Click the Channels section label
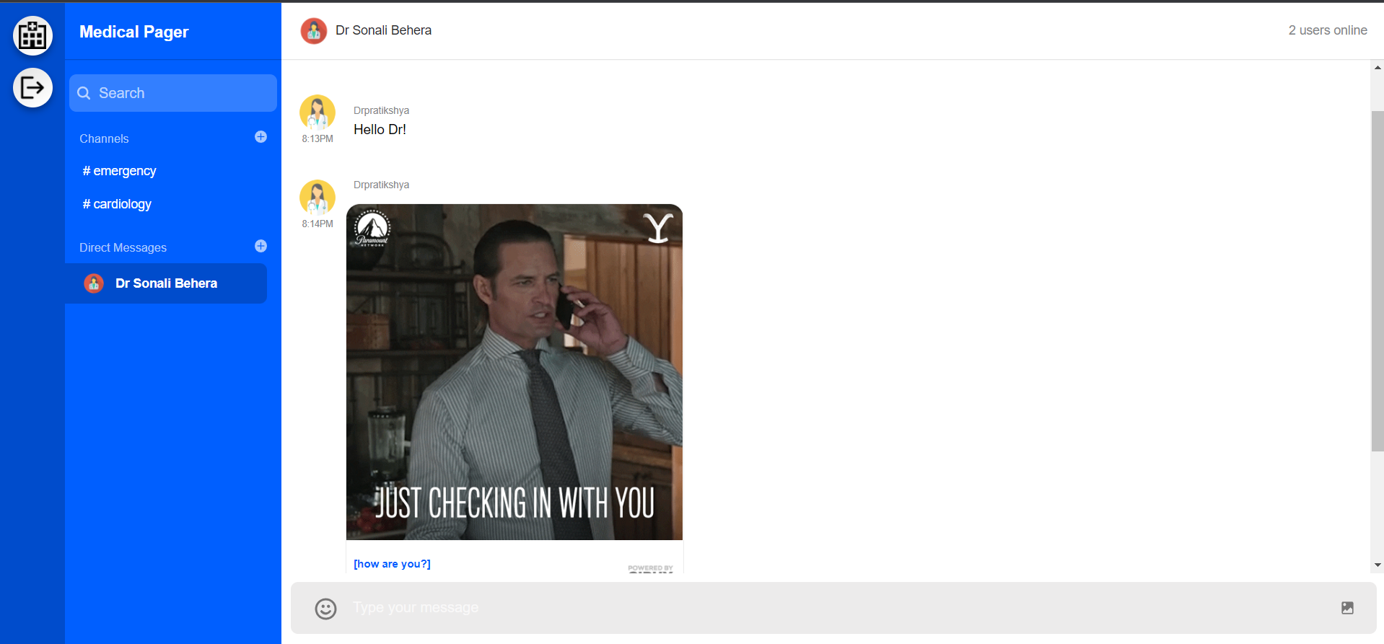This screenshot has width=1384, height=644. click(104, 138)
